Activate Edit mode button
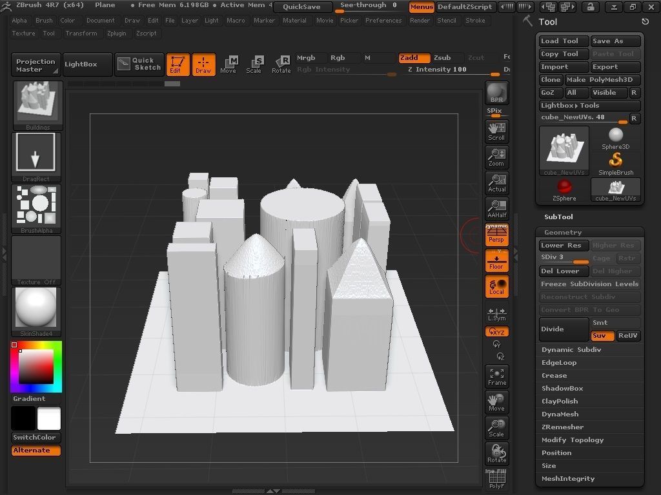 (178, 64)
